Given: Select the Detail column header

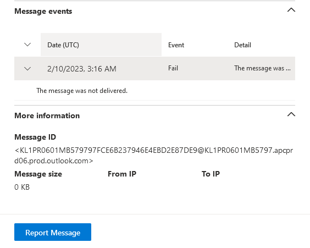Looking at the screenshot, I should coord(242,45).
